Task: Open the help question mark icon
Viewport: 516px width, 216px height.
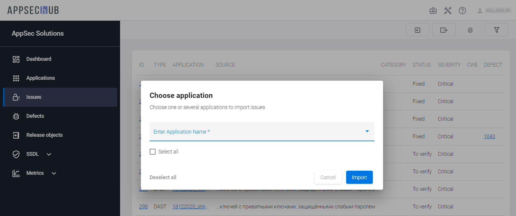Action: [462, 11]
